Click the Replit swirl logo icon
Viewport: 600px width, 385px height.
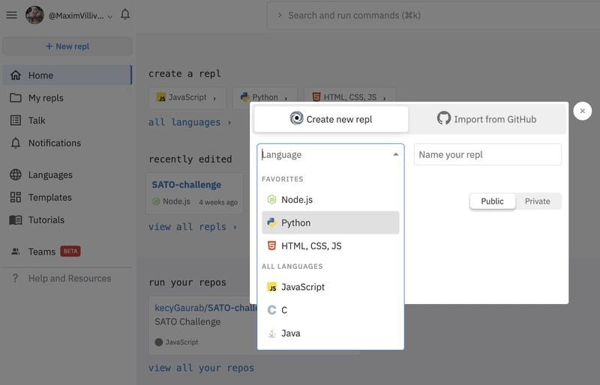[x=296, y=118]
